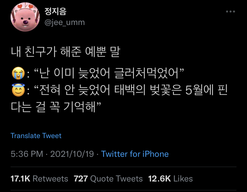
Task: Click the display name 정지음
Action: pyautogui.click(x=55, y=11)
